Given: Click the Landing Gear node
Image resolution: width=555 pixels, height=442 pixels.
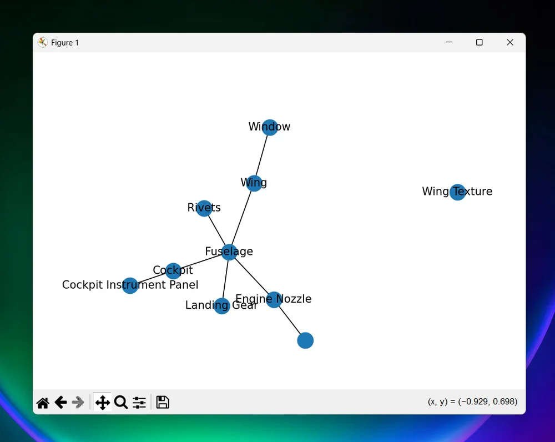Looking at the screenshot, I should click(x=222, y=306).
